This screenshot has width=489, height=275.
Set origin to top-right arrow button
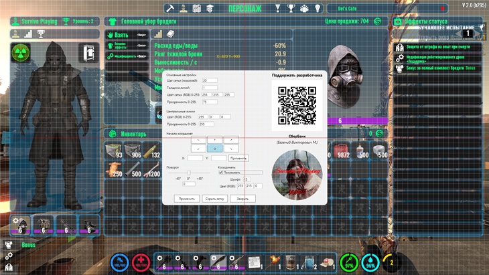[x=231, y=140]
